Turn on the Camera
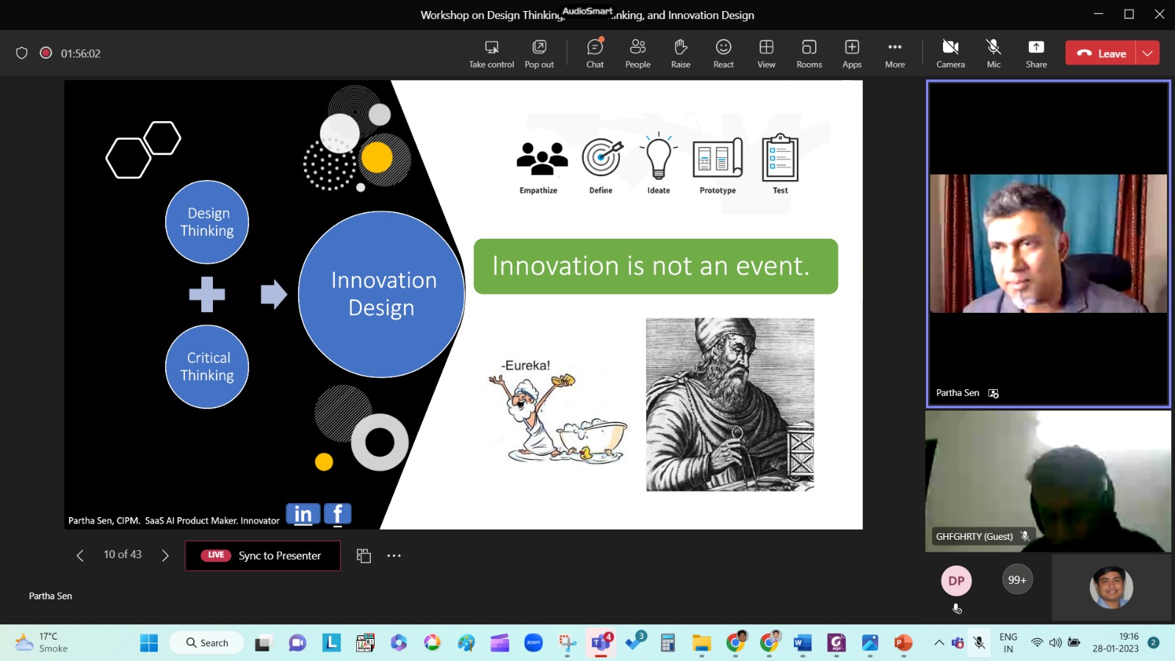This screenshot has width=1175, height=661. [x=950, y=54]
